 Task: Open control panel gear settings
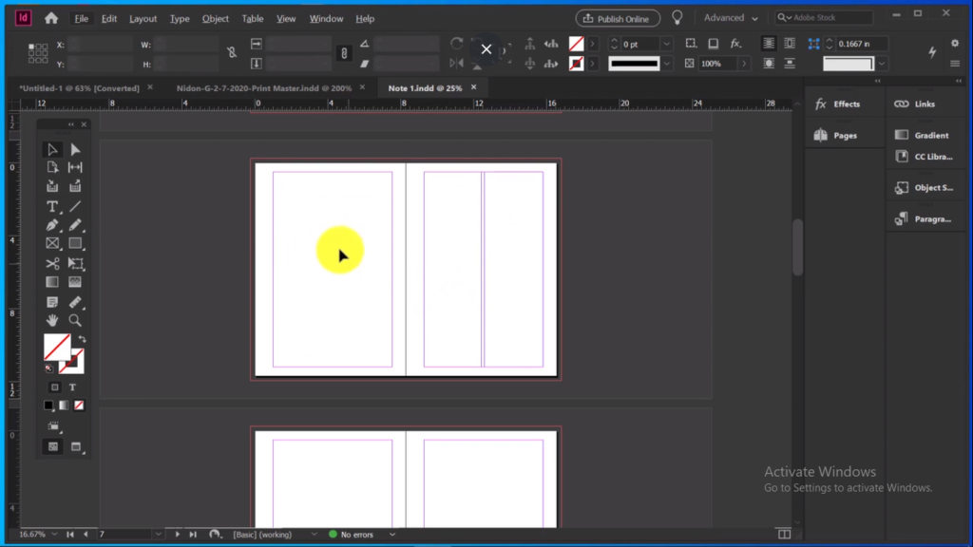point(955,44)
